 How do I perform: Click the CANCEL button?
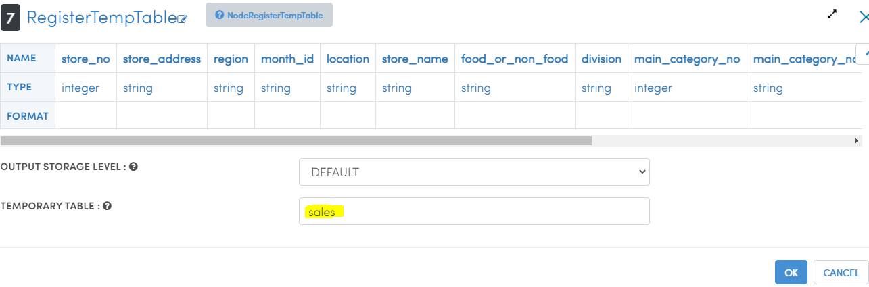[841, 273]
